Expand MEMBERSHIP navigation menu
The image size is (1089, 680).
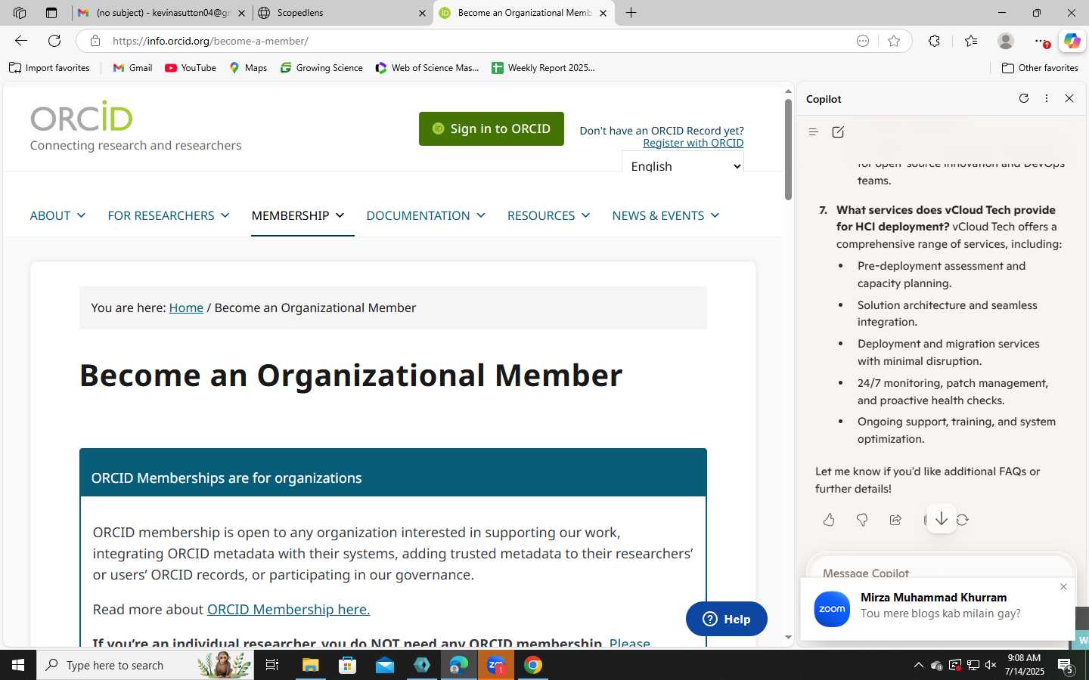(298, 215)
